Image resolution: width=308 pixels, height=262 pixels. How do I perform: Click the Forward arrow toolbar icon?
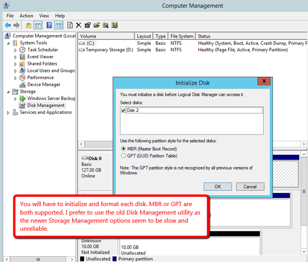coord(16,25)
